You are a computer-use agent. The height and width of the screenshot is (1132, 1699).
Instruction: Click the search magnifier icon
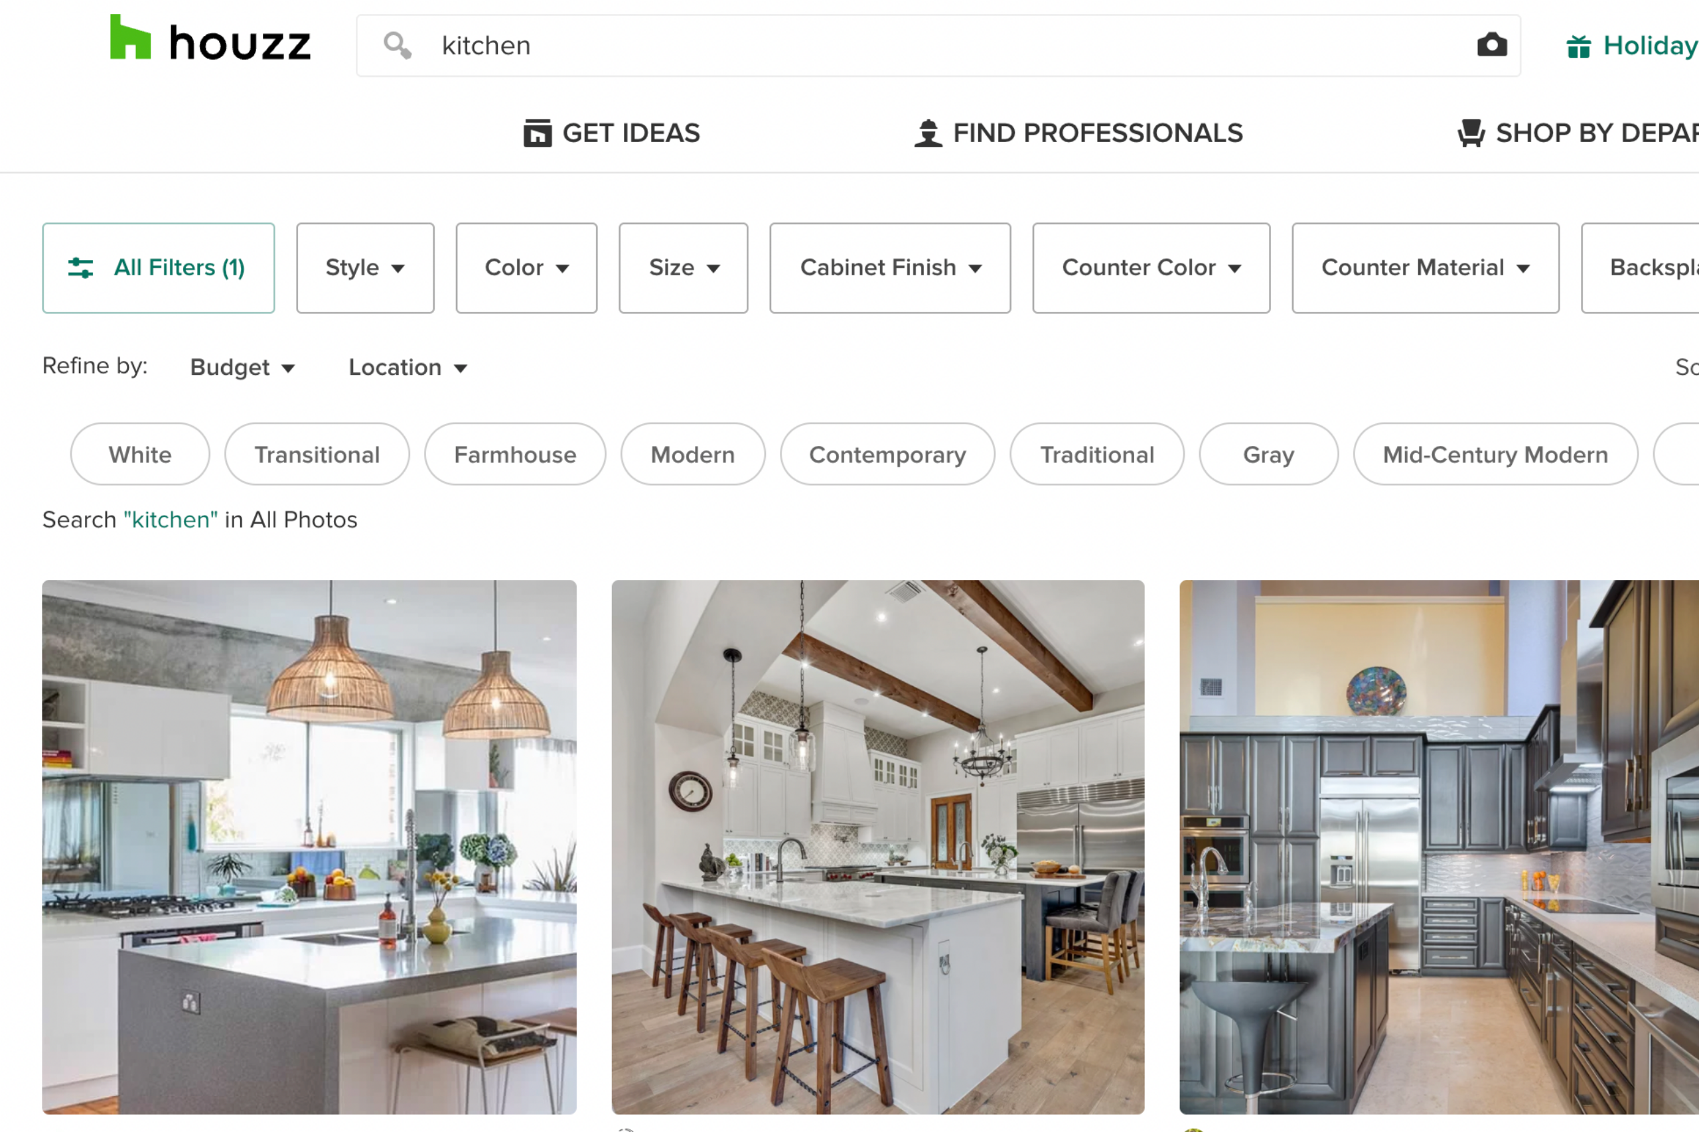point(397,46)
